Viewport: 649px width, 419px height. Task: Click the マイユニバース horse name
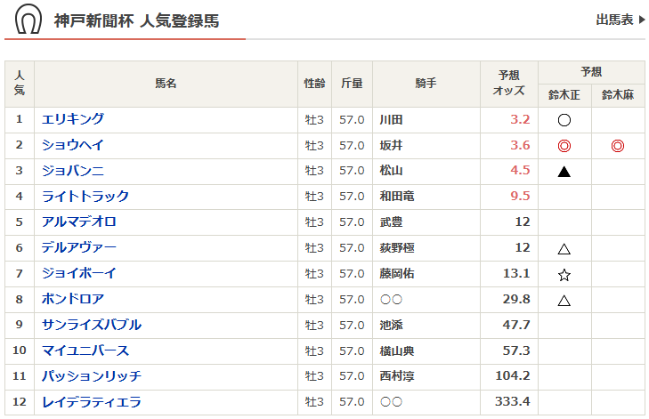pos(85,351)
